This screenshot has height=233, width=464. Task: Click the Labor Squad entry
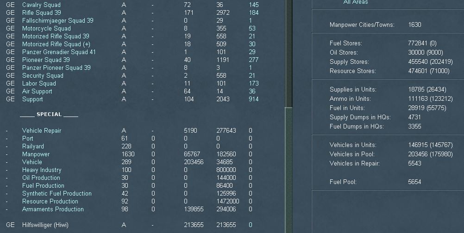[39, 83]
